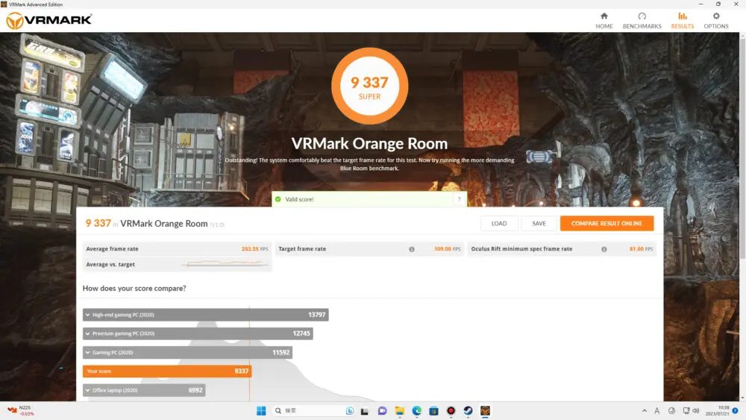Open File Explorer from taskbar
Image resolution: width=746 pixels, height=420 pixels.
399,411
